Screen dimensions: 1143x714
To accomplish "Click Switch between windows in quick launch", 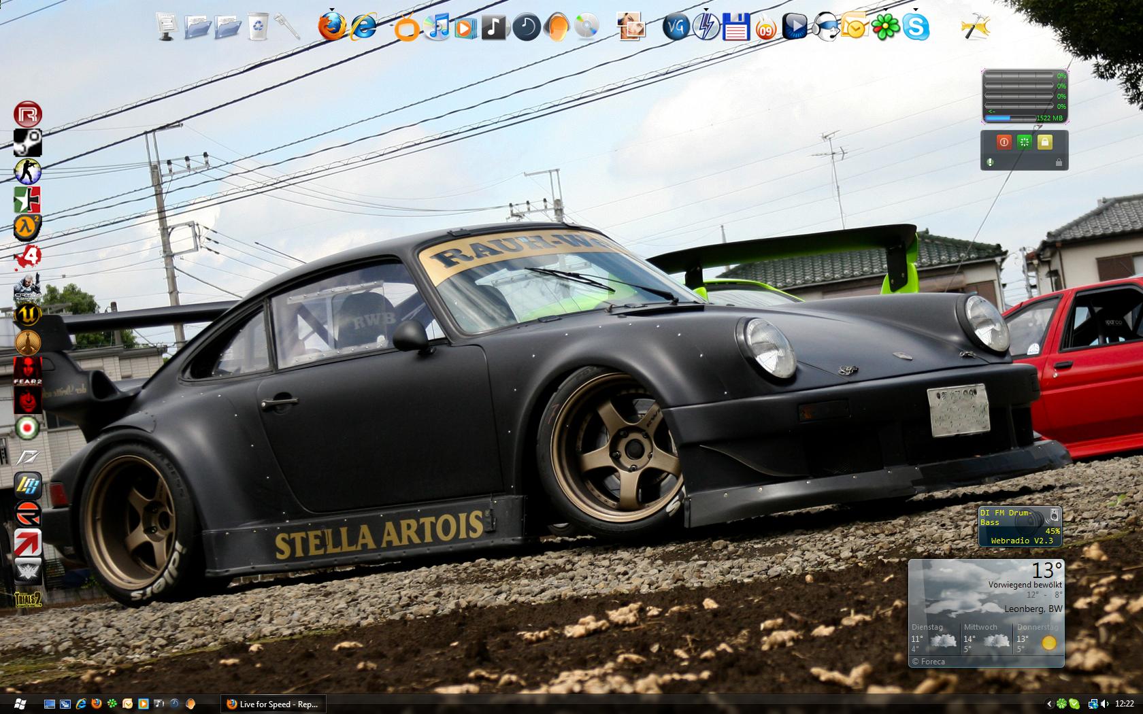I will pyautogui.click(x=65, y=704).
